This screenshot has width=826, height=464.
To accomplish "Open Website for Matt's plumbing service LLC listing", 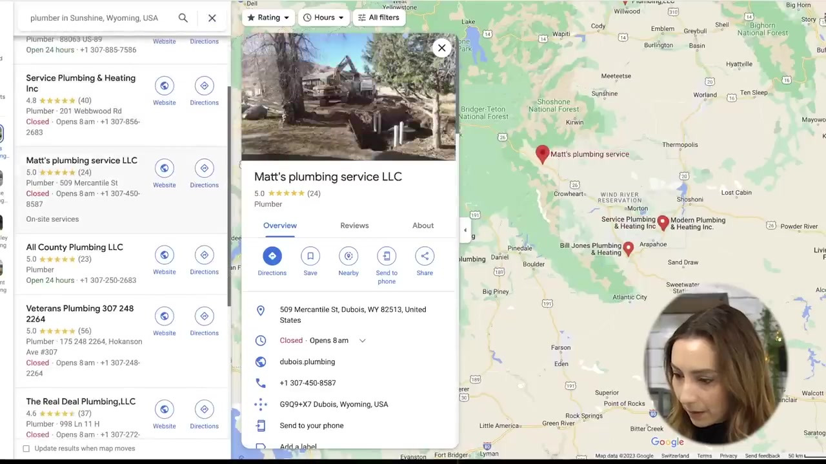I will [164, 173].
